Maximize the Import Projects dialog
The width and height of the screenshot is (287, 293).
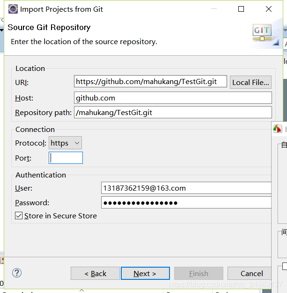tap(241, 9)
